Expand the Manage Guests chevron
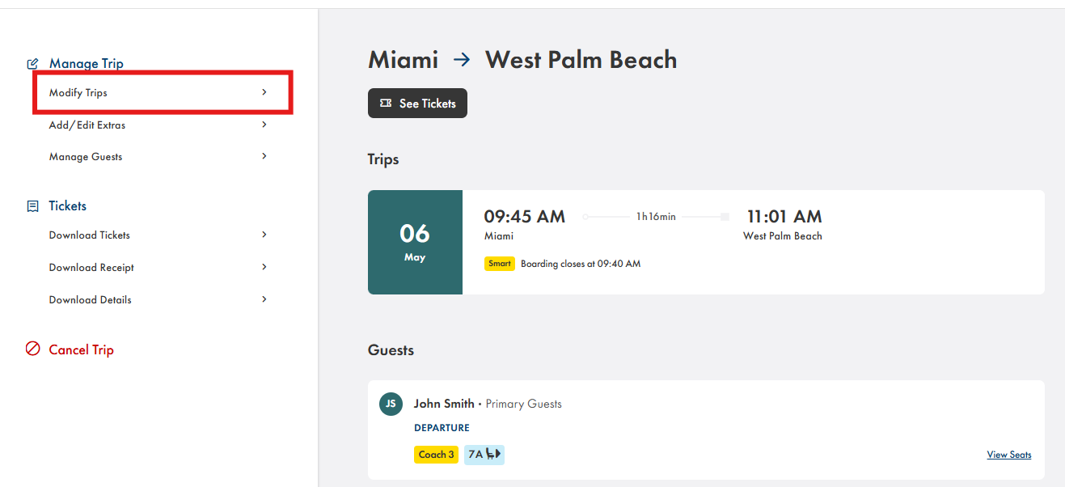The height and width of the screenshot is (487, 1065). [264, 156]
